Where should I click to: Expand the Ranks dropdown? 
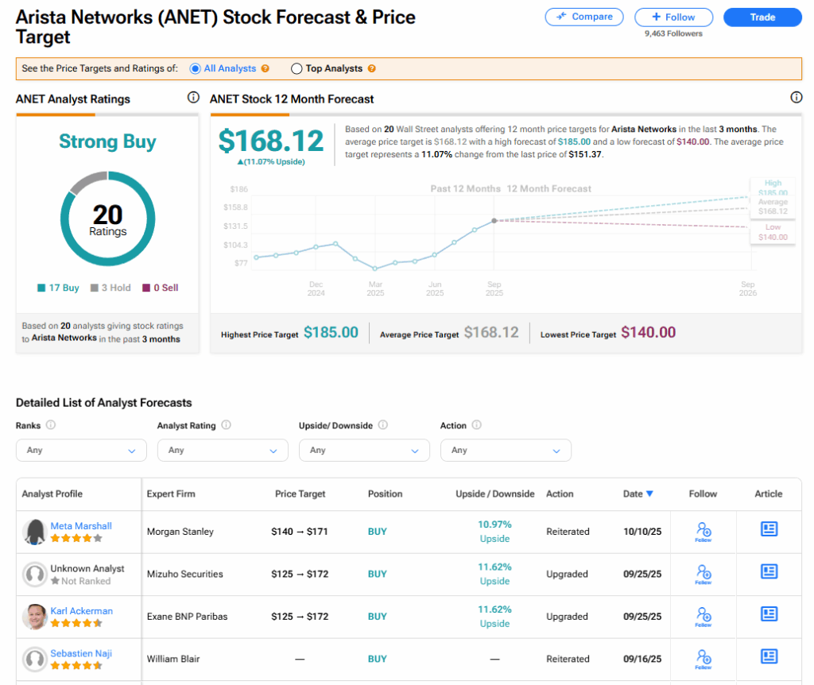[x=81, y=450]
